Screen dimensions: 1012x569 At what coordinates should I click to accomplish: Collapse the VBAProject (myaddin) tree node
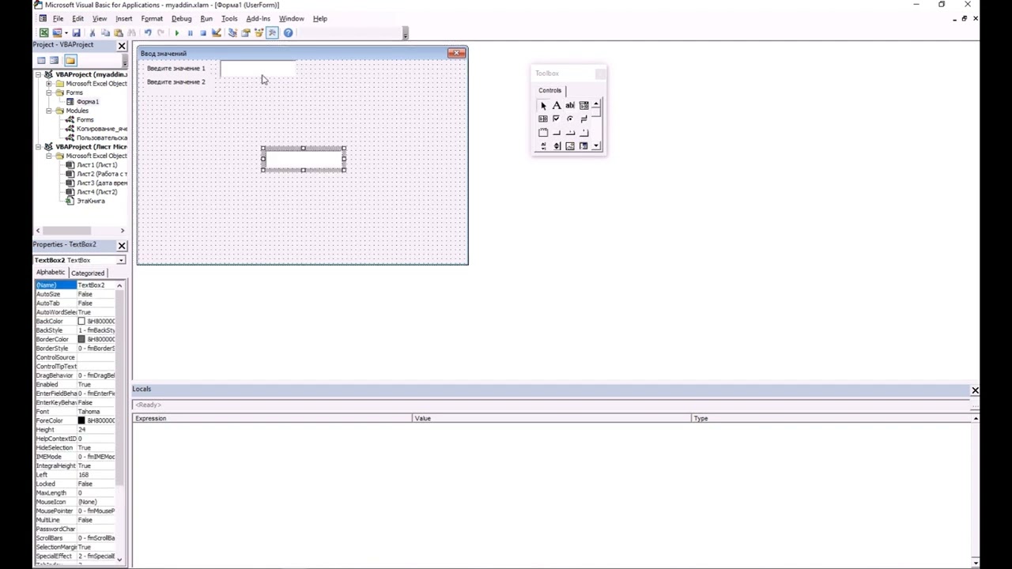pos(38,74)
